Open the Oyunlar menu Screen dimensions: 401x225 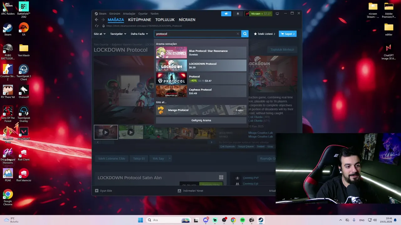(x=143, y=14)
